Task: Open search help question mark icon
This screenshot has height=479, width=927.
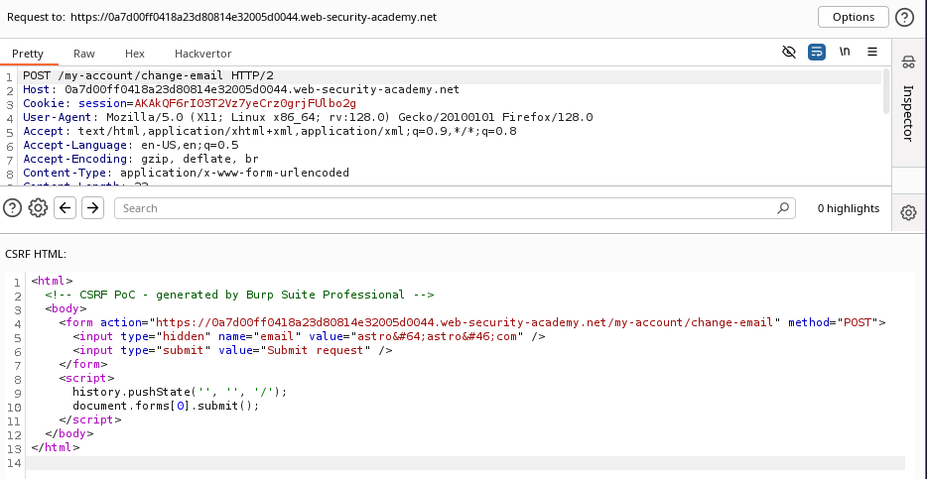Action: [13, 208]
